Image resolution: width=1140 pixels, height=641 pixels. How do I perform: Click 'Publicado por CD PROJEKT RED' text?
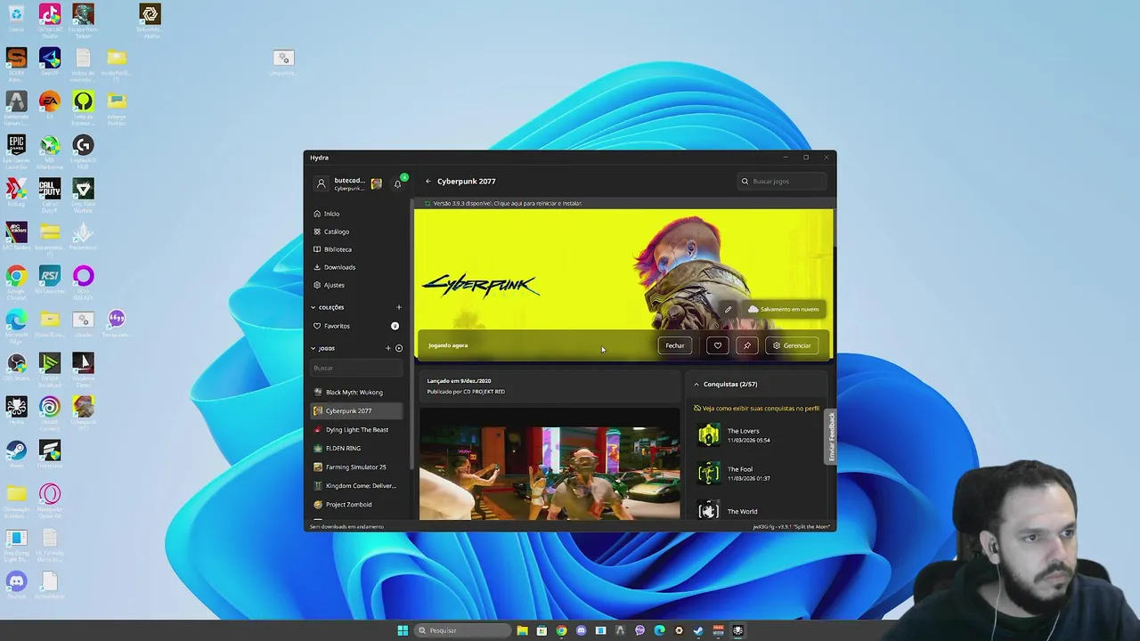click(466, 392)
